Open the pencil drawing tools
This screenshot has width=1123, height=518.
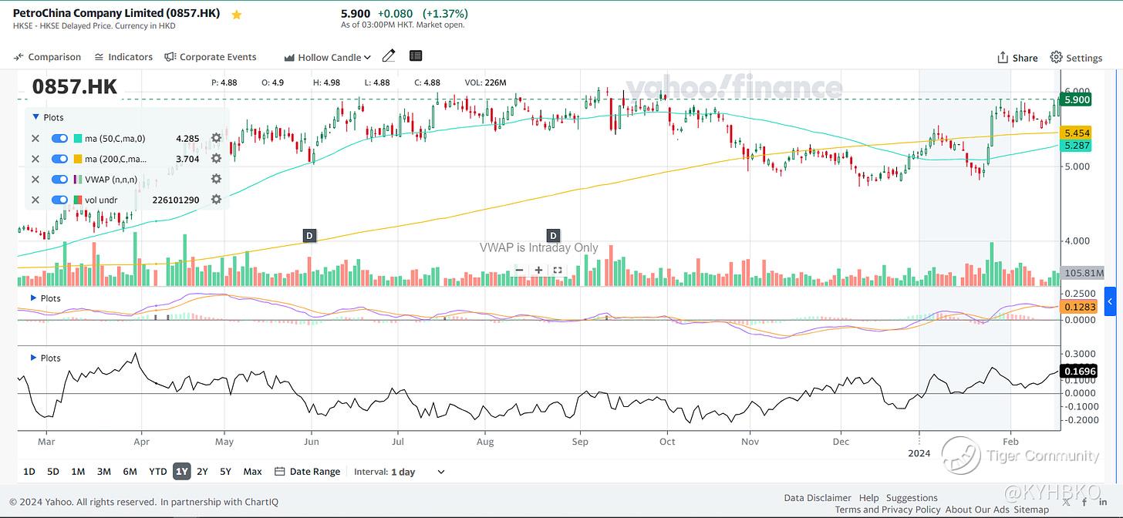tap(389, 56)
